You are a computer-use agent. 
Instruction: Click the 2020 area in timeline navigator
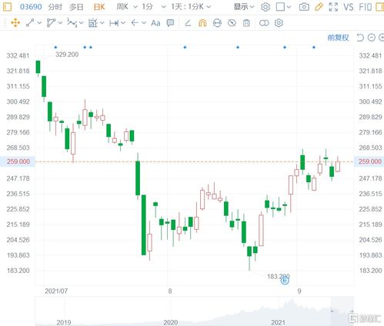171,322
